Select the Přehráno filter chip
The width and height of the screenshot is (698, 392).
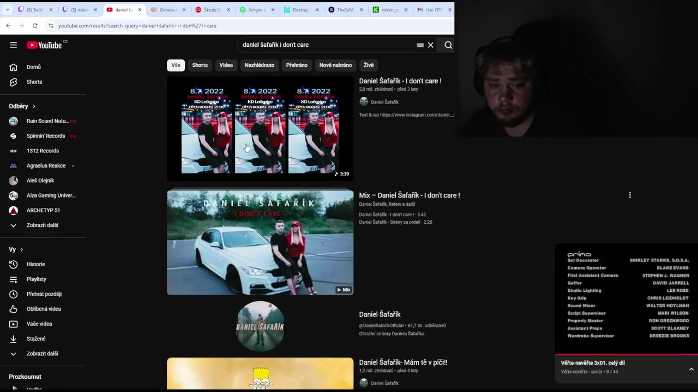(x=297, y=65)
